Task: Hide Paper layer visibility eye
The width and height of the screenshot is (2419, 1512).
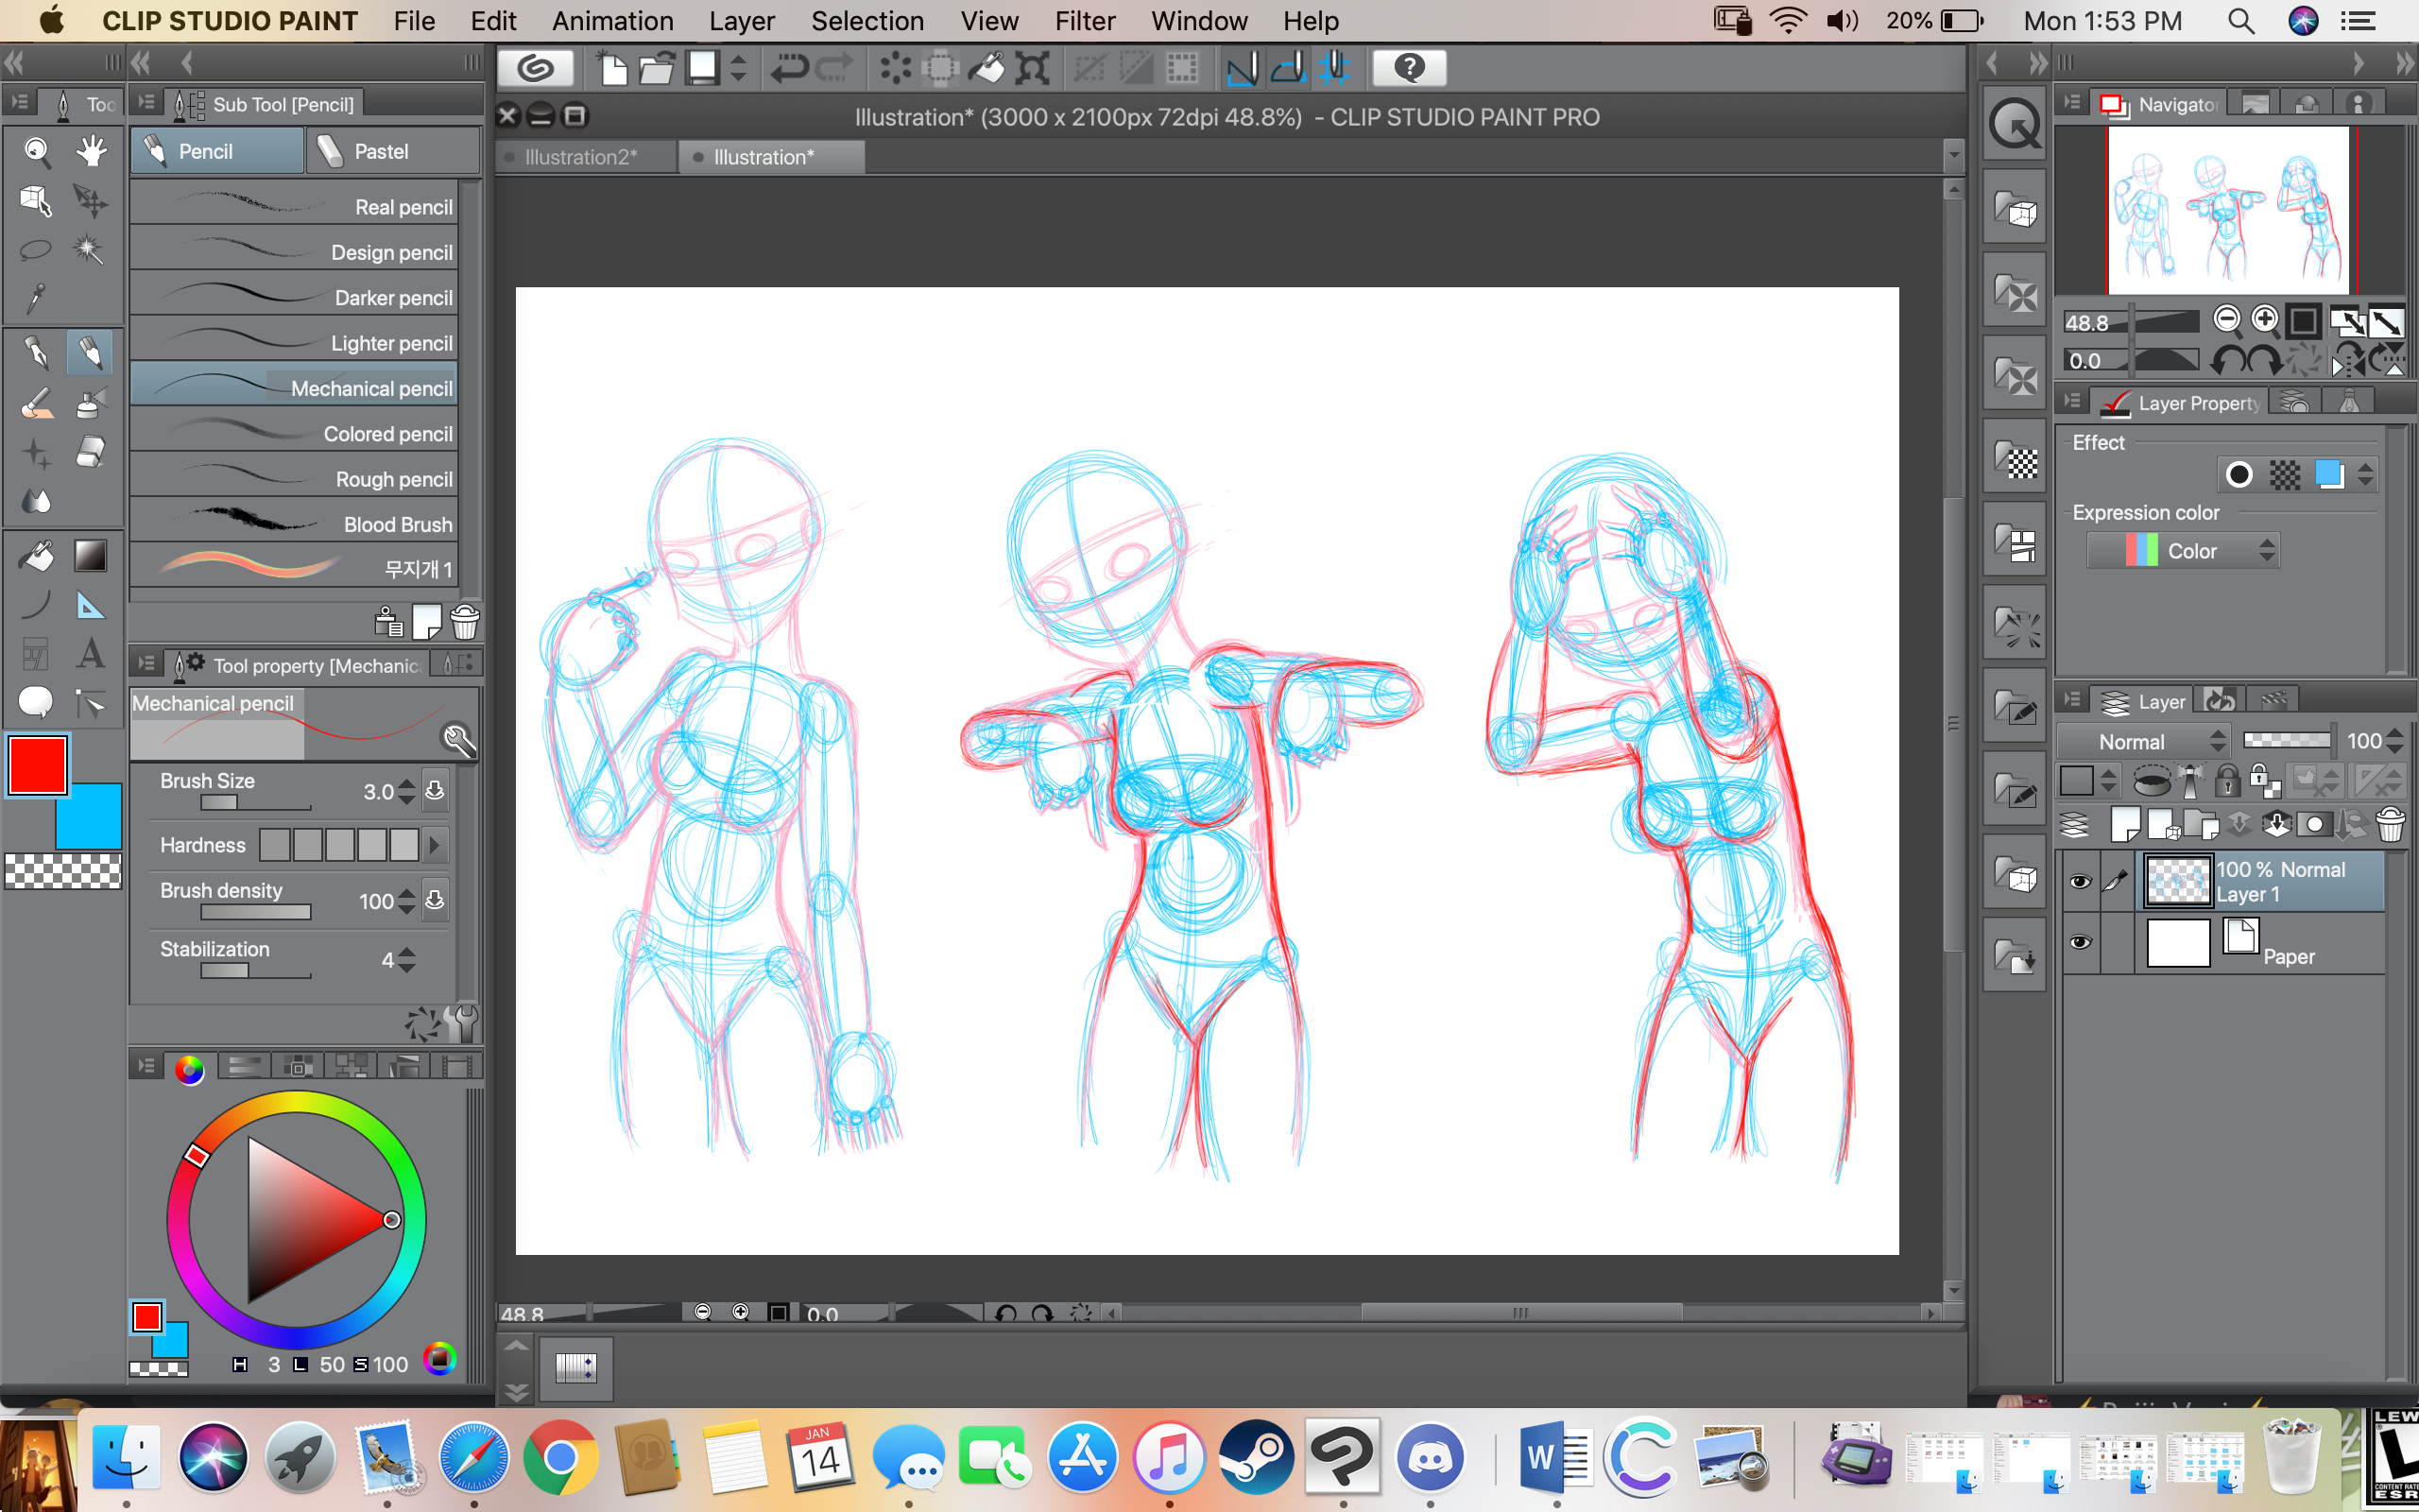Action: pos(2079,943)
